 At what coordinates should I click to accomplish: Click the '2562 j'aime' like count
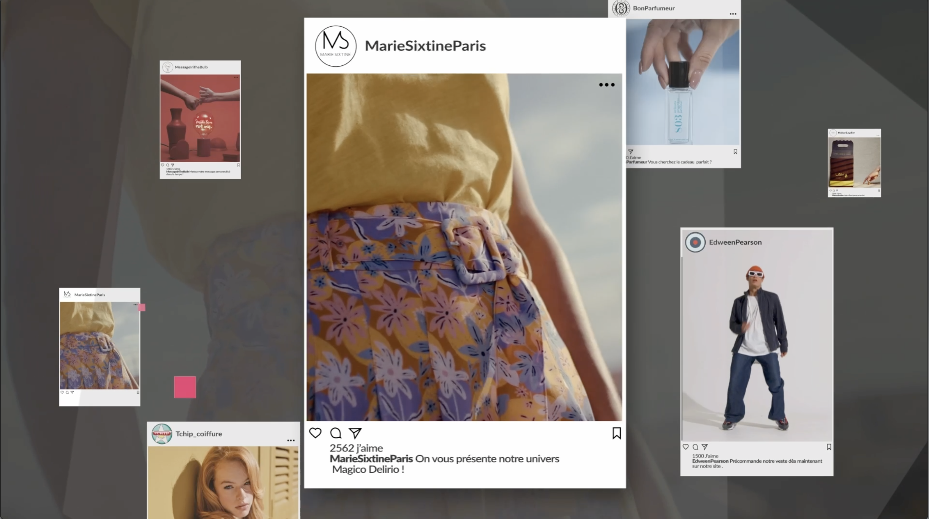click(356, 448)
